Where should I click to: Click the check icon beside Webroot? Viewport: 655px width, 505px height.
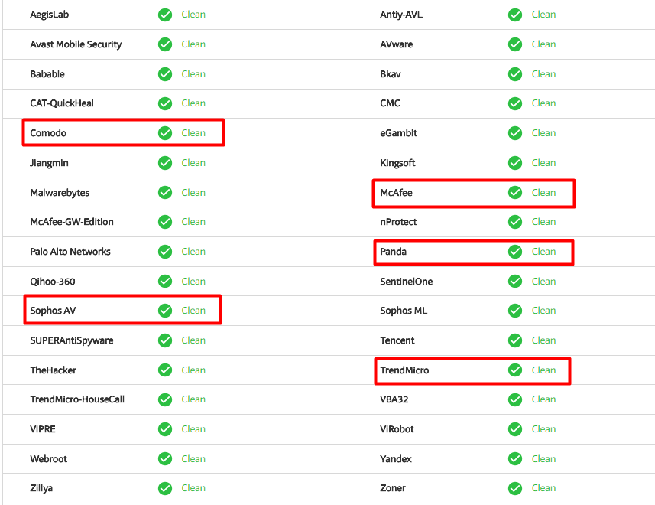pyautogui.click(x=165, y=459)
